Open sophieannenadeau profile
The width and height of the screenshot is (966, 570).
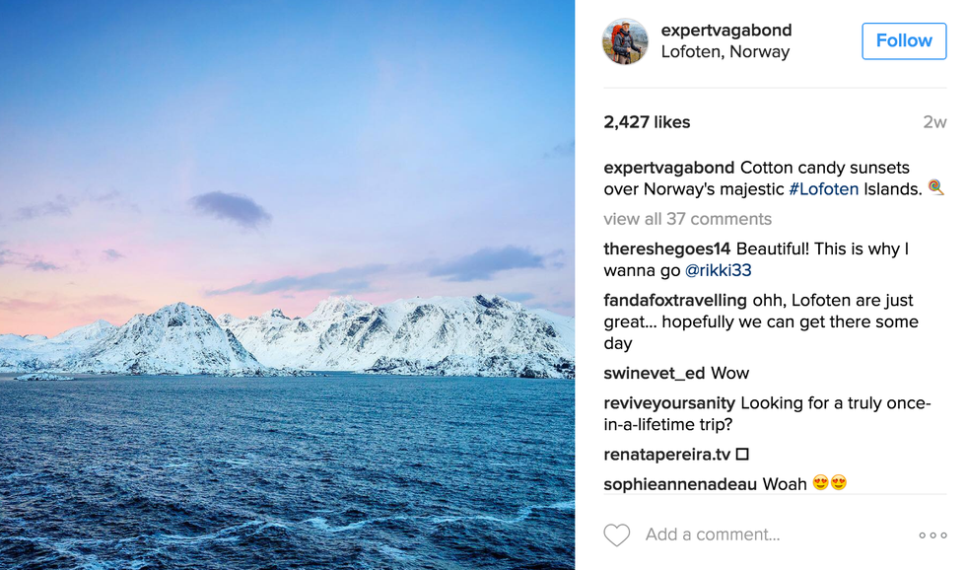point(680,483)
